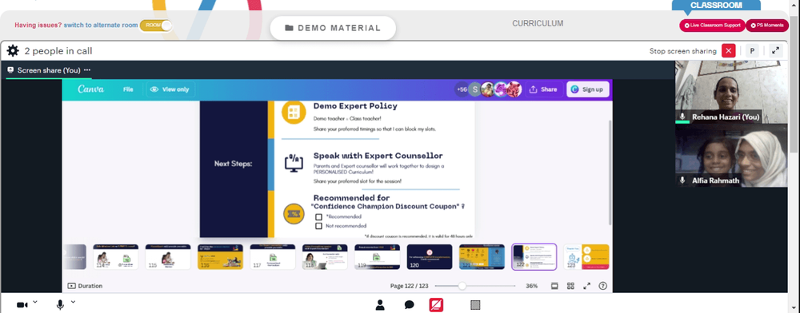This screenshot has width=800, height=313.
Task: Toggle the scroll view pages icon
Action: point(554,286)
